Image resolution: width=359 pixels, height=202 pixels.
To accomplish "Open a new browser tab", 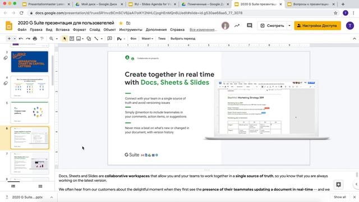I will click(343, 4).
